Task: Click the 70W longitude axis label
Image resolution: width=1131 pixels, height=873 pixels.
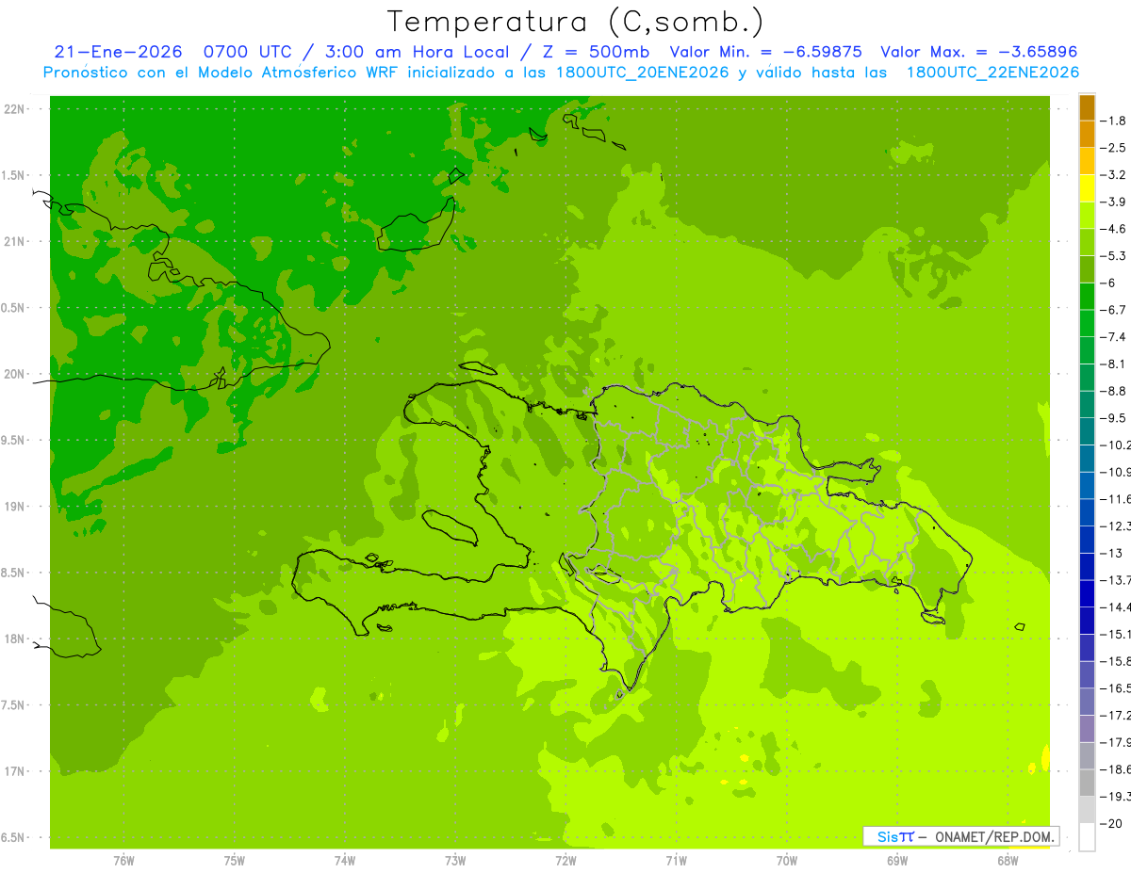Action: 787,861
